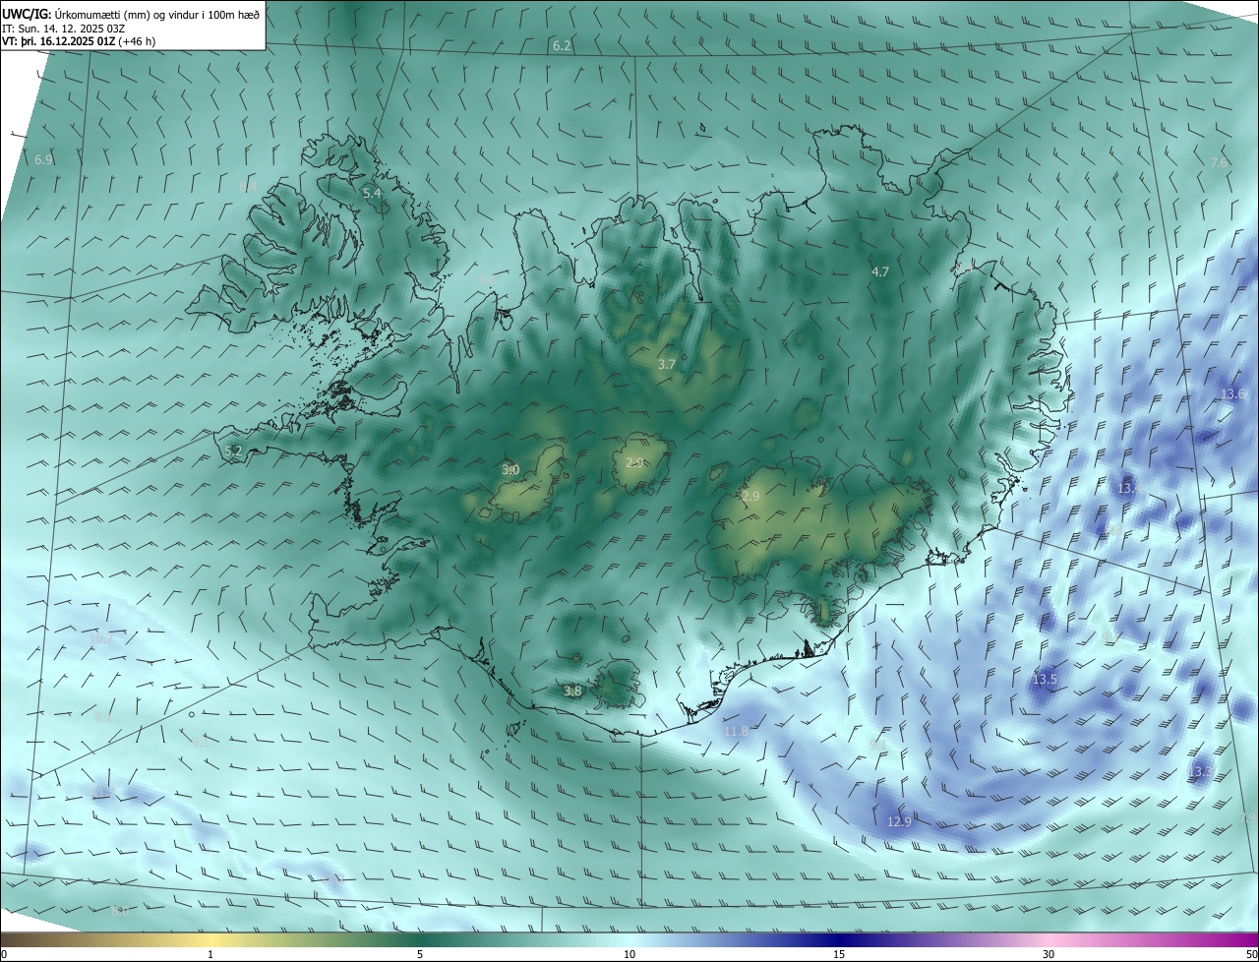Click the 7.6 value label on the map
This screenshot has width=1259, height=962.
click(1219, 162)
